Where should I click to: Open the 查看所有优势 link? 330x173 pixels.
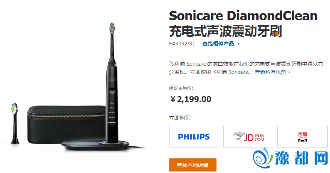point(270,72)
